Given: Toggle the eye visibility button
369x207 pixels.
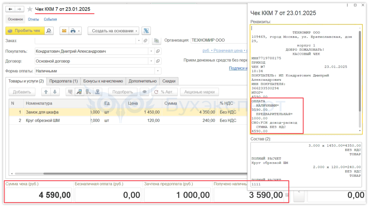Looking at the screenshot, I should (145, 92).
